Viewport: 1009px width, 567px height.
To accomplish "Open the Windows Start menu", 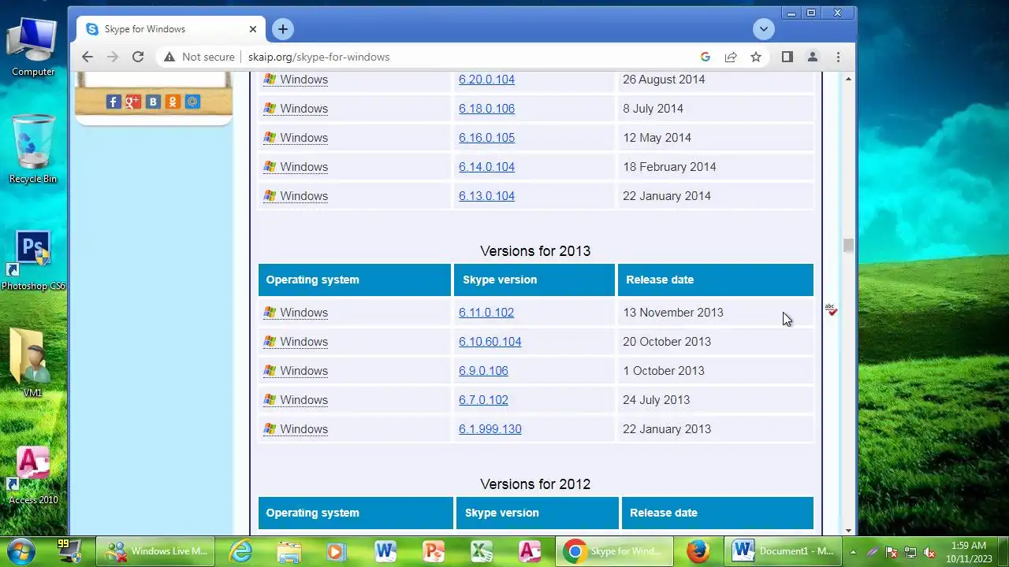I will click(21, 551).
